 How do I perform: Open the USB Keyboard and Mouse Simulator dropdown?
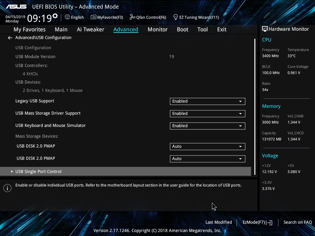coord(207,126)
